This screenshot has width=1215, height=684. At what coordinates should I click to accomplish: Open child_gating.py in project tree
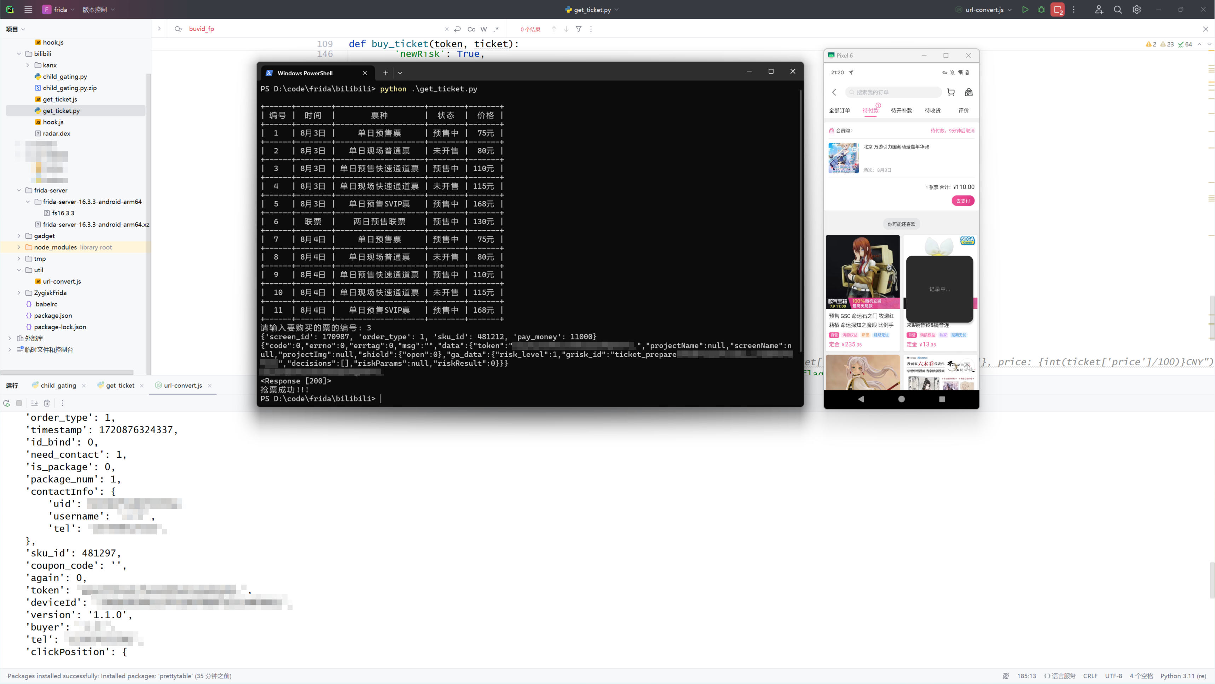click(x=65, y=76)
